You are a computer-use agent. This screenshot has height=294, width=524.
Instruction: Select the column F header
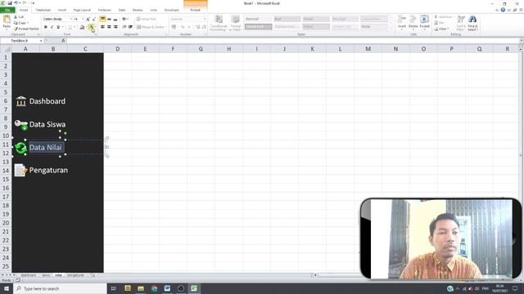tap(173, 49)
